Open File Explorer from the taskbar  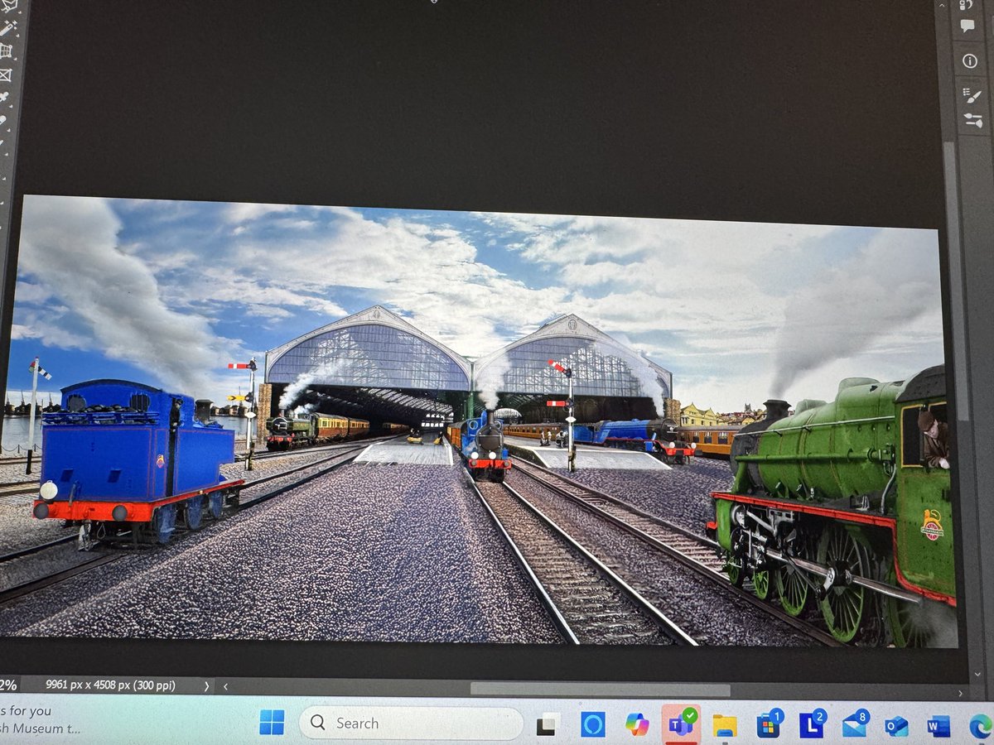click(725, 726)
